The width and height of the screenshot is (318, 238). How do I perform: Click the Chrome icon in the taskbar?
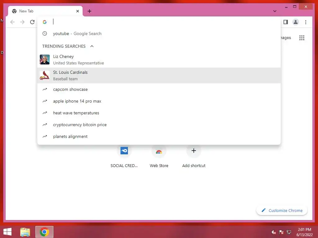[x=44, y=232]
